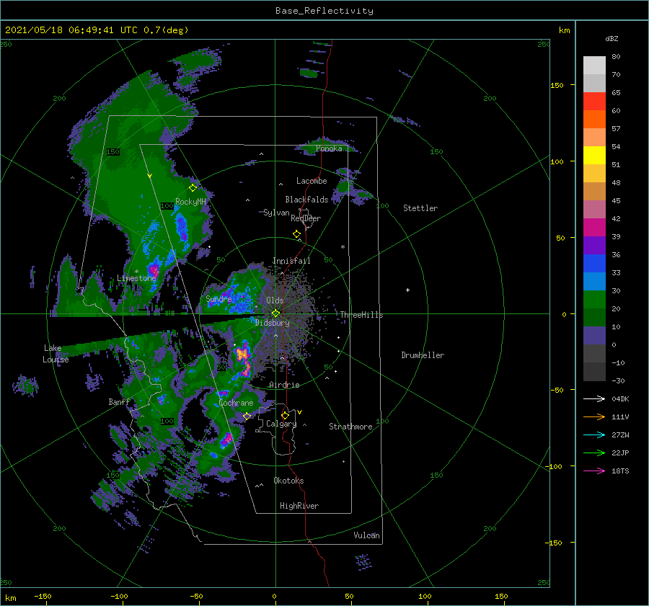Select the magenta swatch in the dBZ legend
The width and height of the screenshot is (649, 606).
(594, 228)
